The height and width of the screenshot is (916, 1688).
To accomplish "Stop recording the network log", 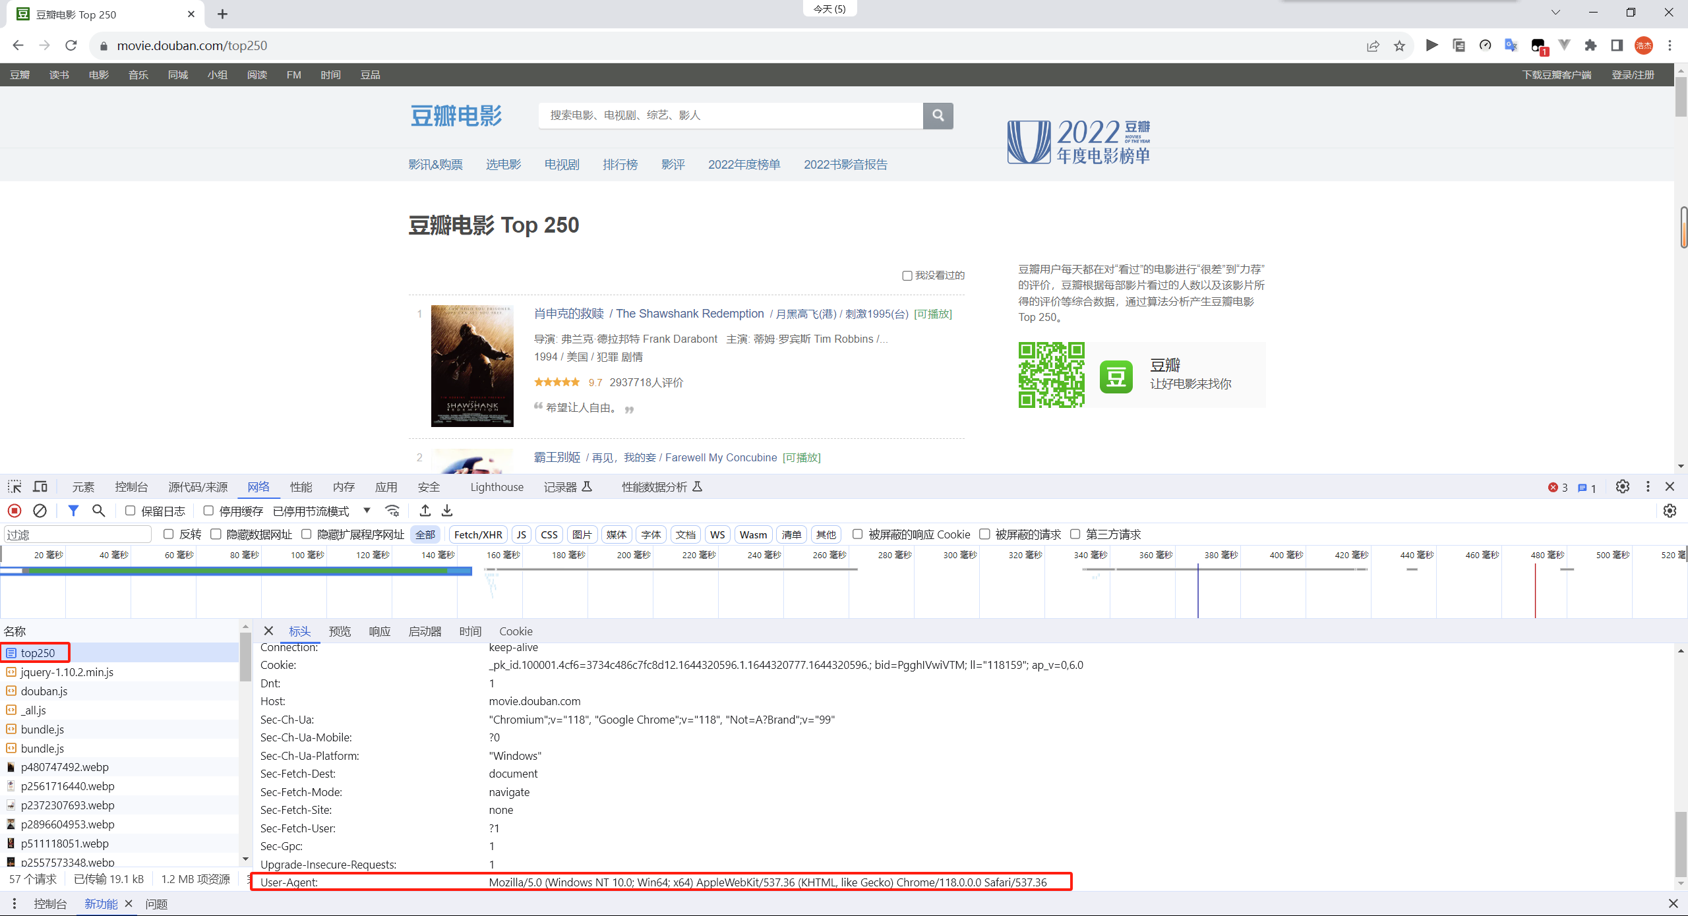I will [15, 511].
